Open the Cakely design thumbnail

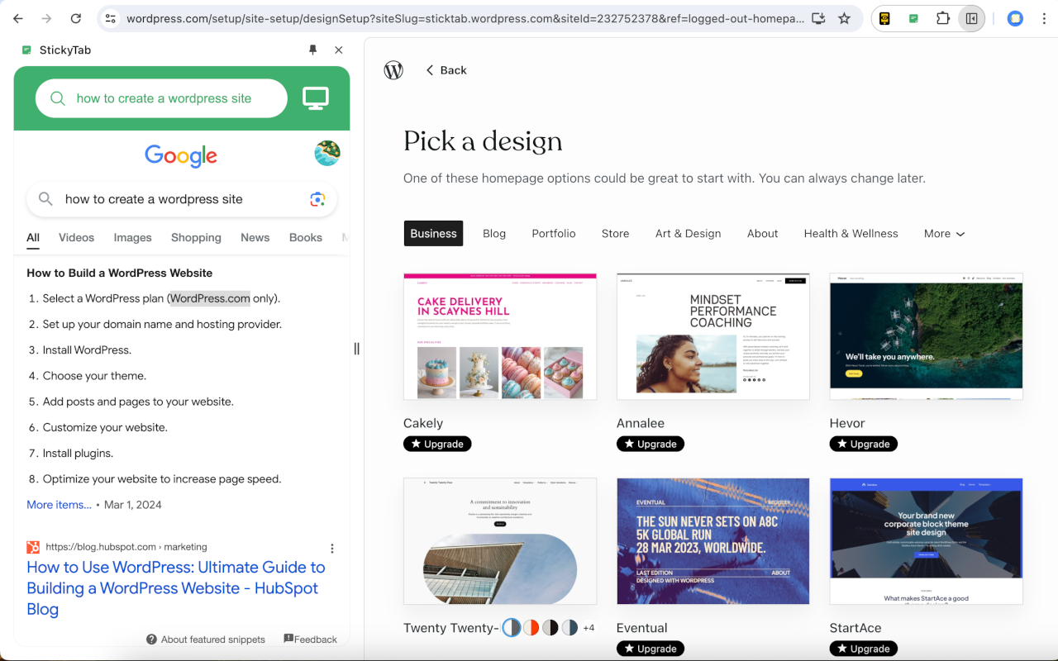pos(500,336)
